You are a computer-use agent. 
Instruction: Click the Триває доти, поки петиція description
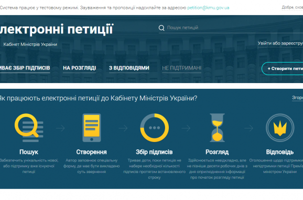pyautogui.click(x=154, y=169)
